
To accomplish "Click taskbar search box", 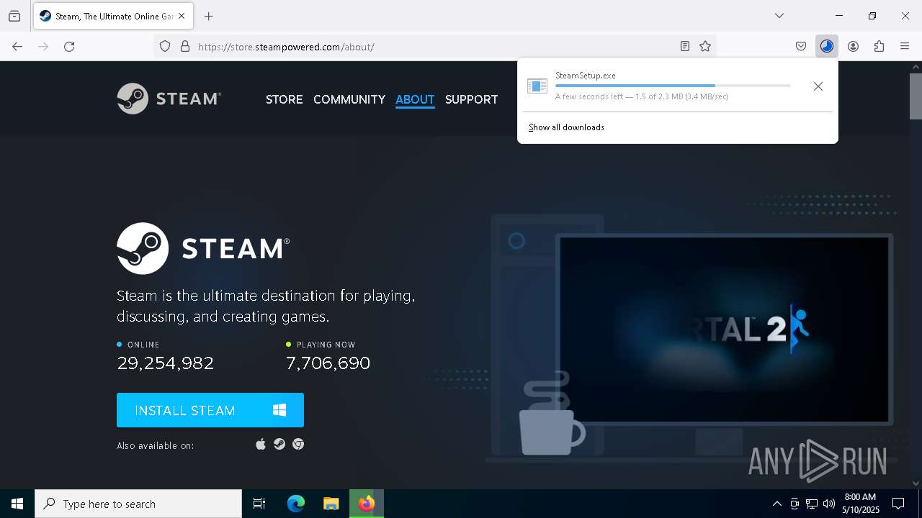I will point(138,504).
